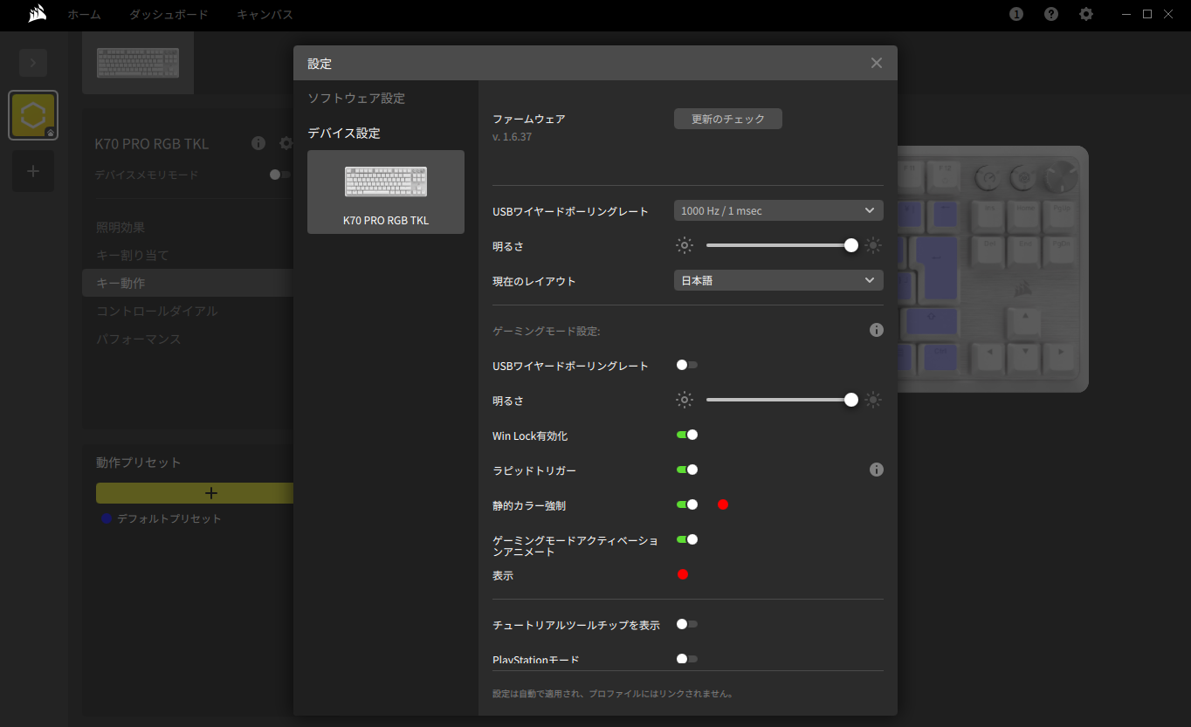Open notifications via the circled 1 icon
Screen dimensions: 1191x727
(1015, 14)
